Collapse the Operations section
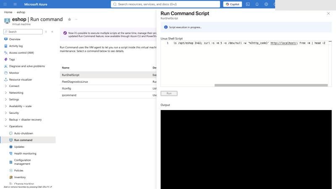 (6, 126)
